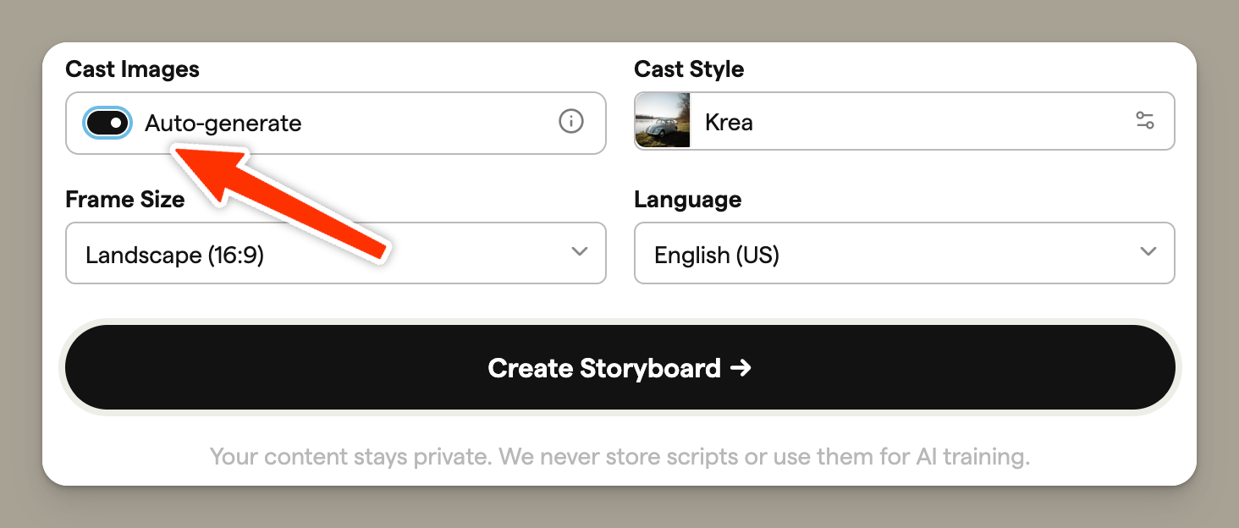Screen dimensions: 1239x528
Task: Click arrow icon in Create Storyboard button
Action: click(741, 368)
